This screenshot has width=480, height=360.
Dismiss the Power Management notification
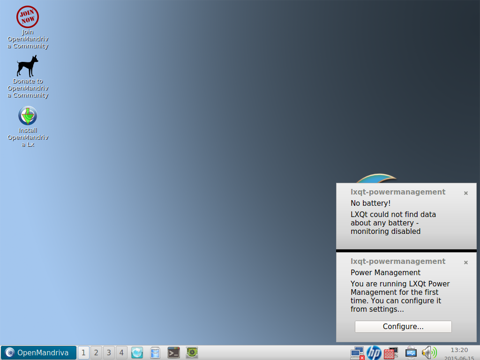(x=465, y=262)
